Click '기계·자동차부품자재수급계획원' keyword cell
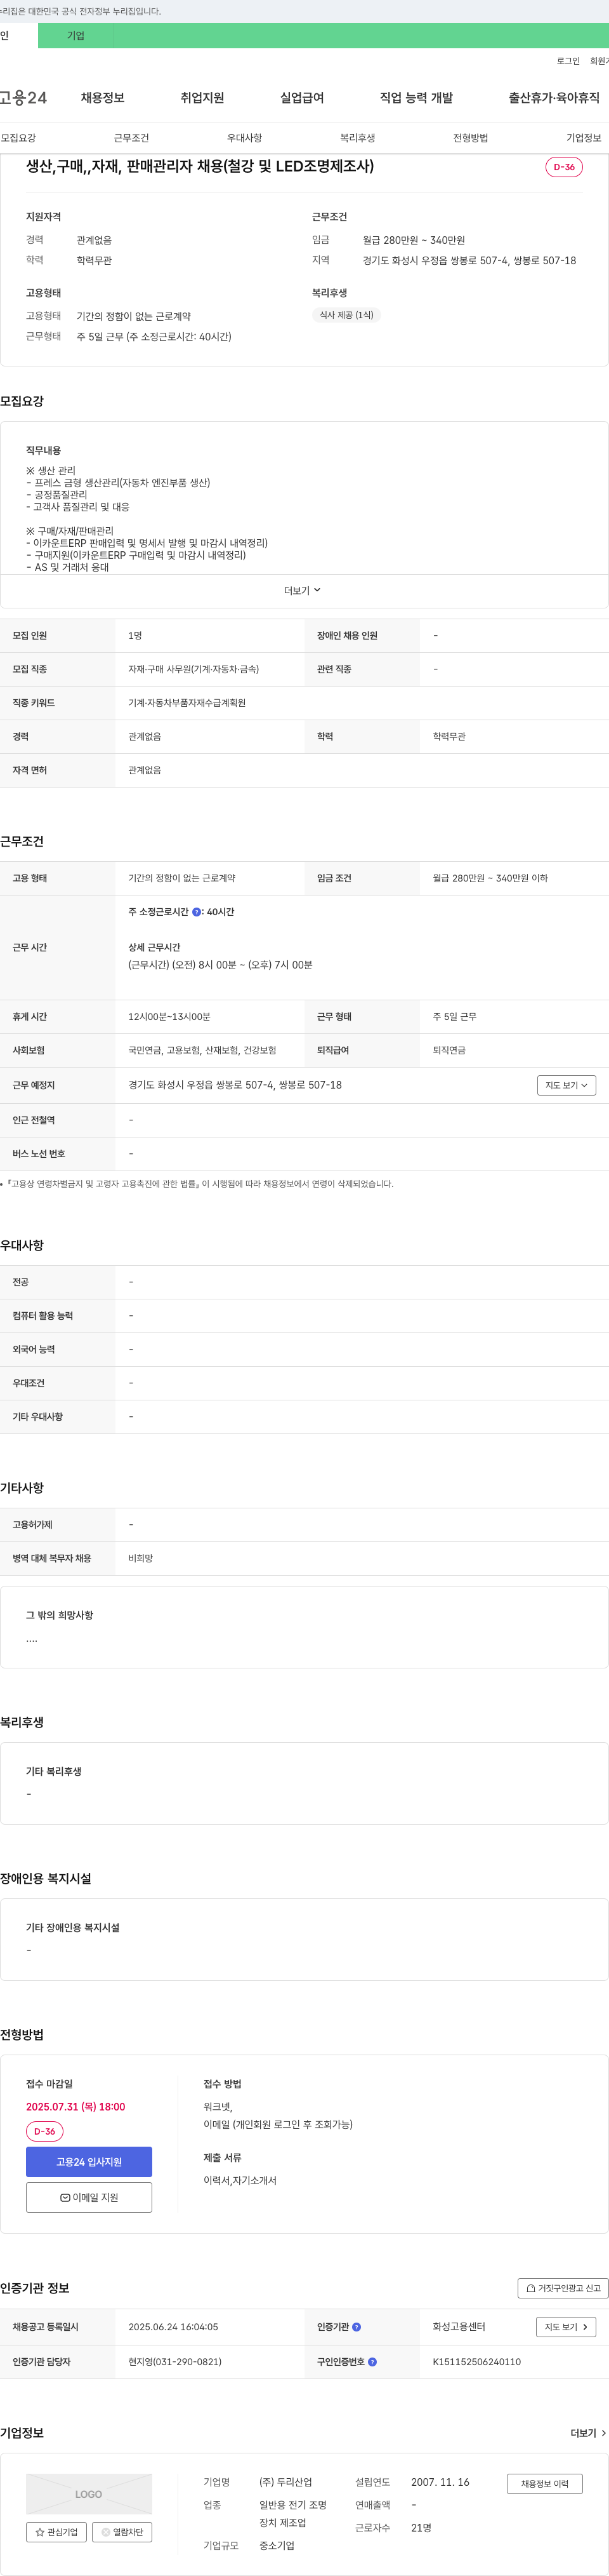The width and height of the screenshot is (609, 2576). coord(187,703)
